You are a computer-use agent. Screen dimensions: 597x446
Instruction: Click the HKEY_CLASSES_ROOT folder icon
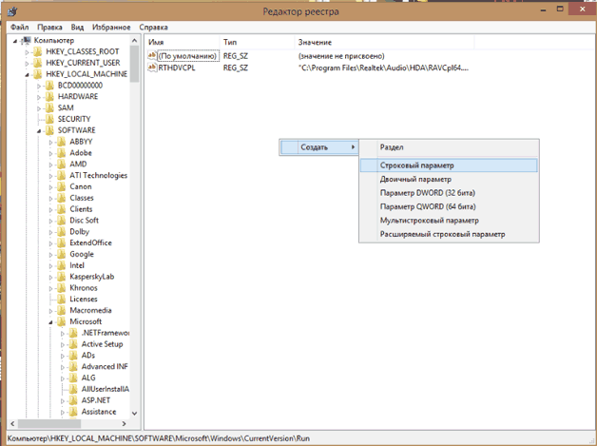(x=37, y=51)
